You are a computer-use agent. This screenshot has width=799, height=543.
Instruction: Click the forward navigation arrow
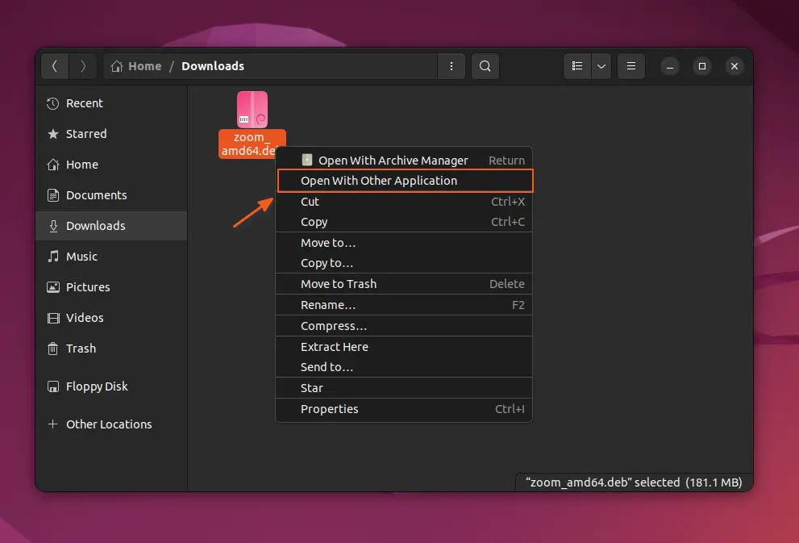point(83,66)
